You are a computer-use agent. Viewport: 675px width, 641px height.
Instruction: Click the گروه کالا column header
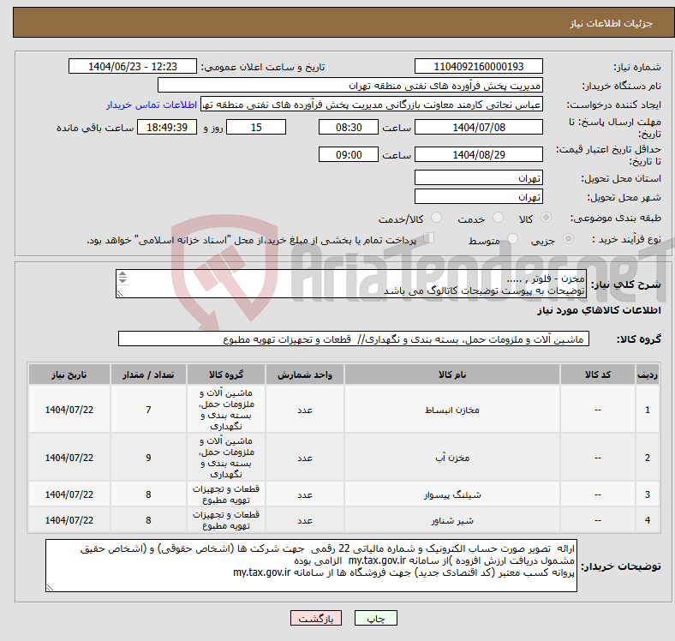point(226,374)
